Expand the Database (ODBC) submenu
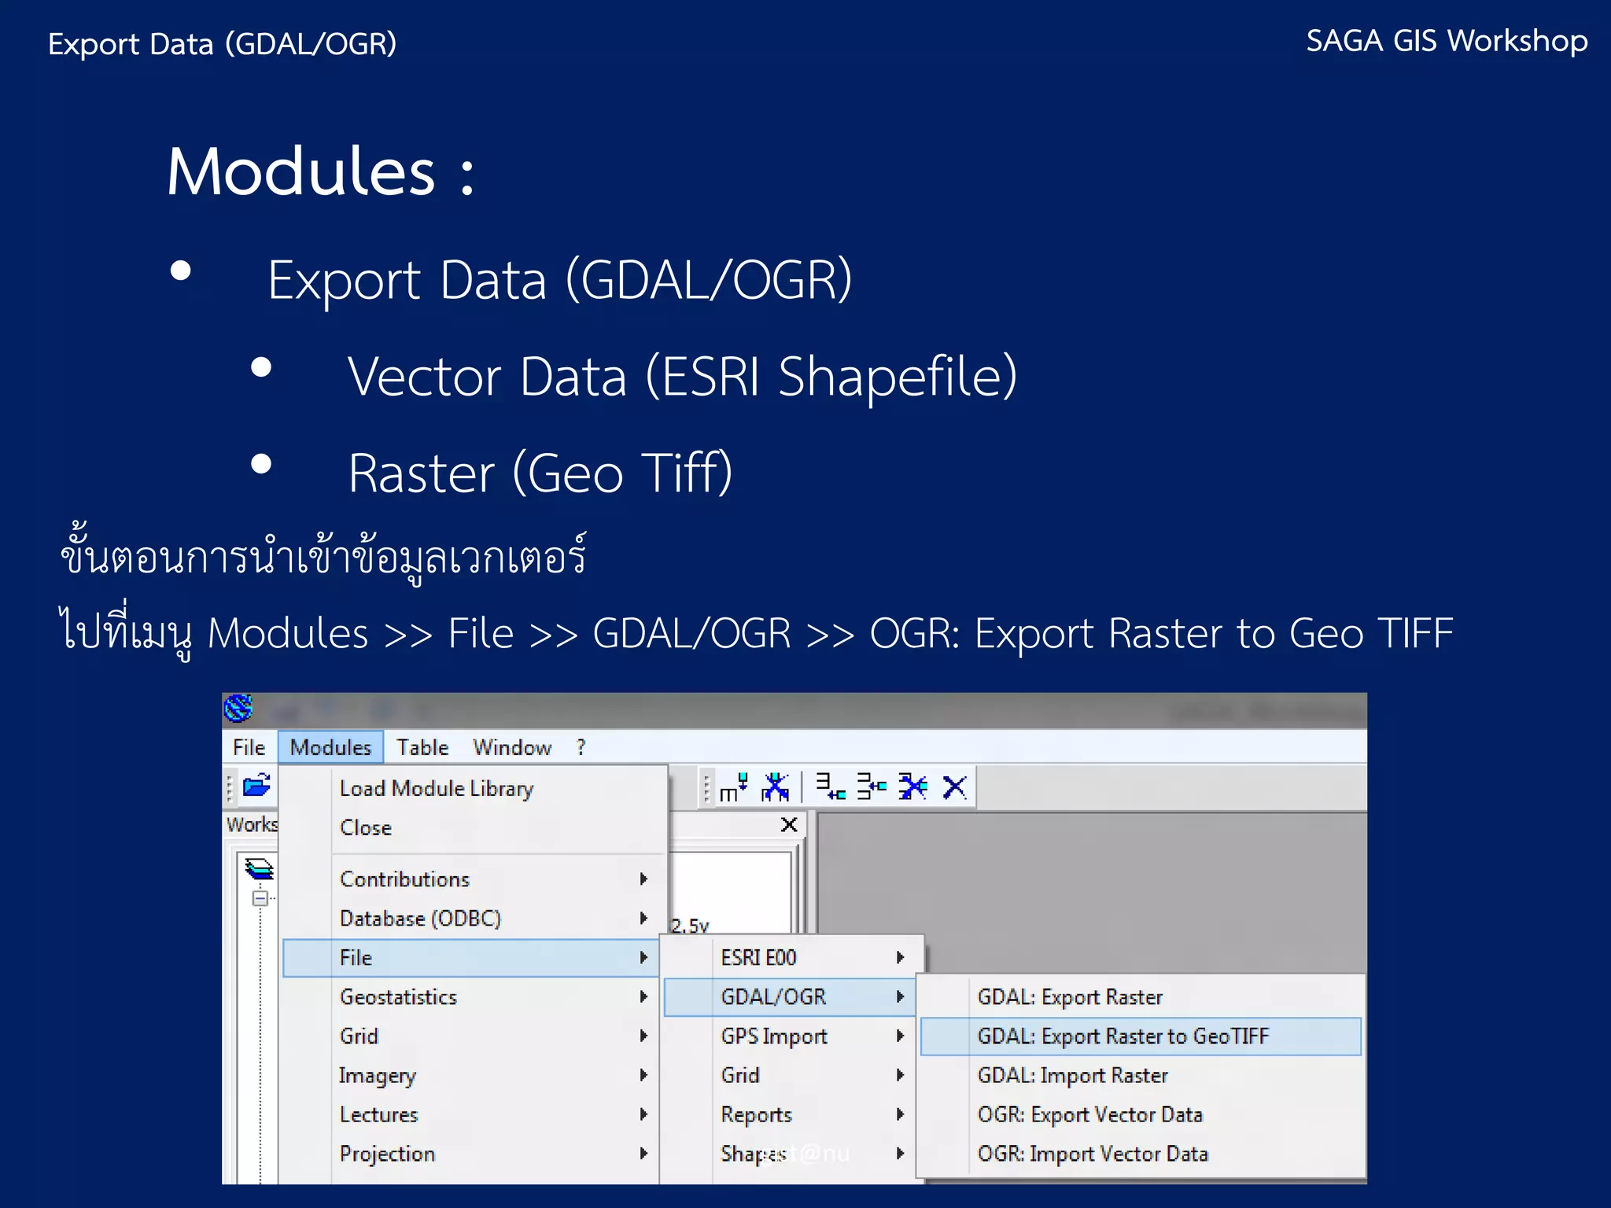Screen dimensions: 1611x1208 (472, 919)
